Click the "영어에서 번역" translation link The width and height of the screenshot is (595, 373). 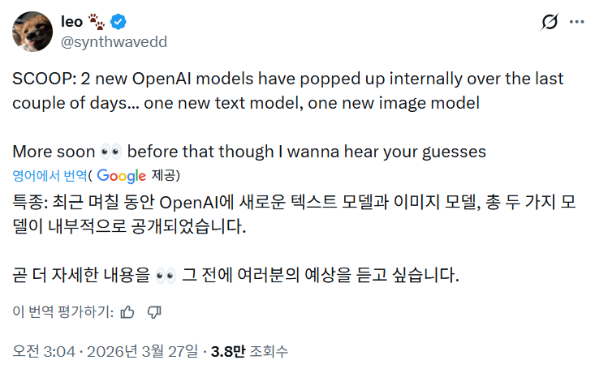click(49, 175)
